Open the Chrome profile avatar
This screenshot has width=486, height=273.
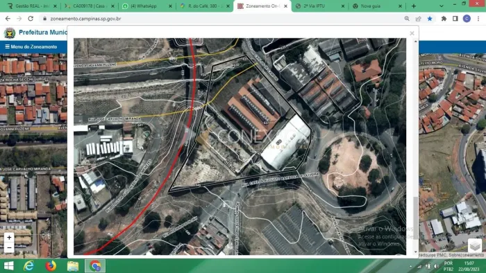click(467, 19)
